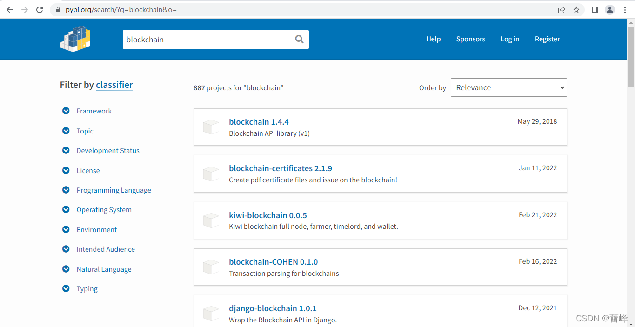Expand Natural Language filter chevron
Screen dimensions: 635x327
tap(66, 269)
